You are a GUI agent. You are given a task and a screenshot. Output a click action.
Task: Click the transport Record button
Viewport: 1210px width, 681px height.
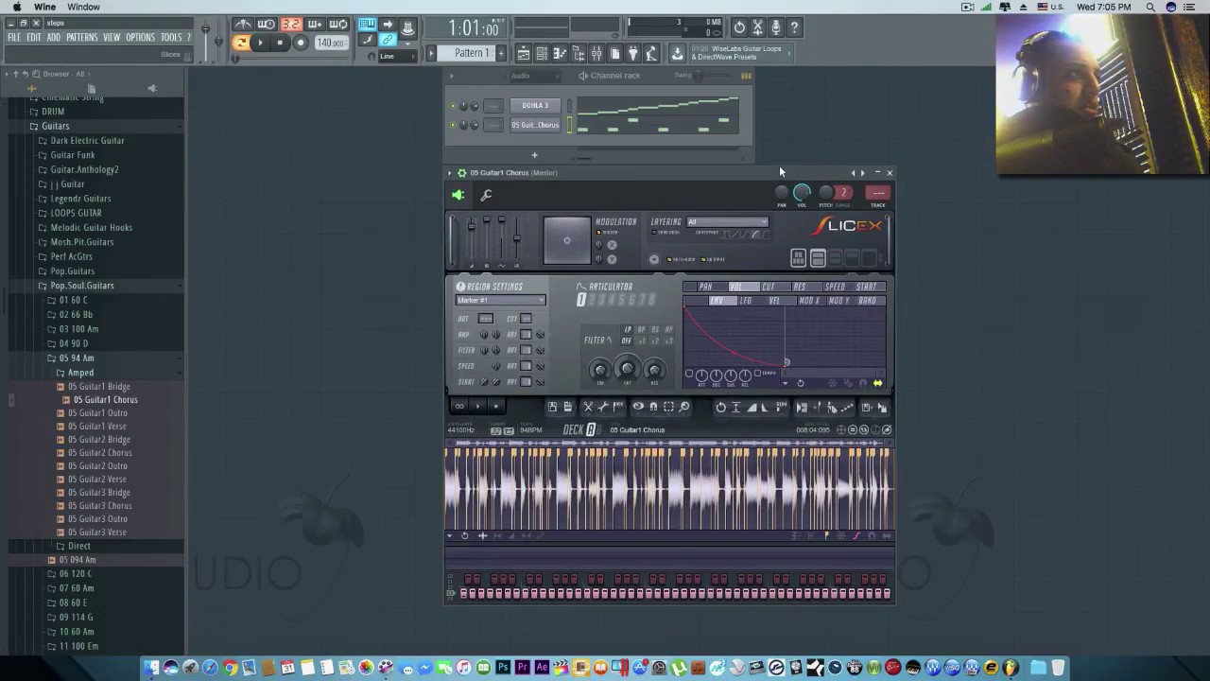pyautogui.click(x=301, y=43)
